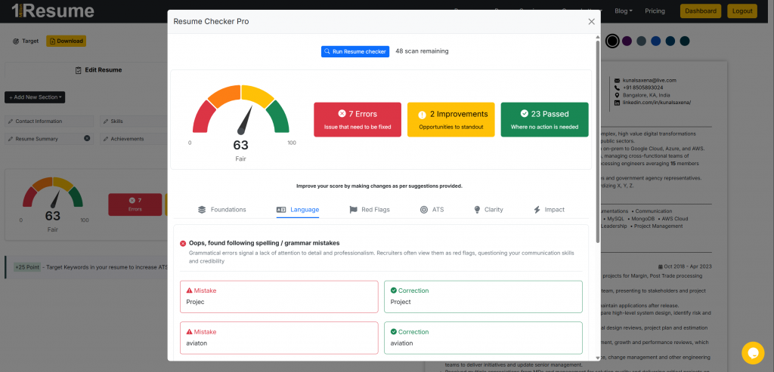Screen dimensions: 774x372
Task: Click the Pricing menu link
Action: (655, 11)
